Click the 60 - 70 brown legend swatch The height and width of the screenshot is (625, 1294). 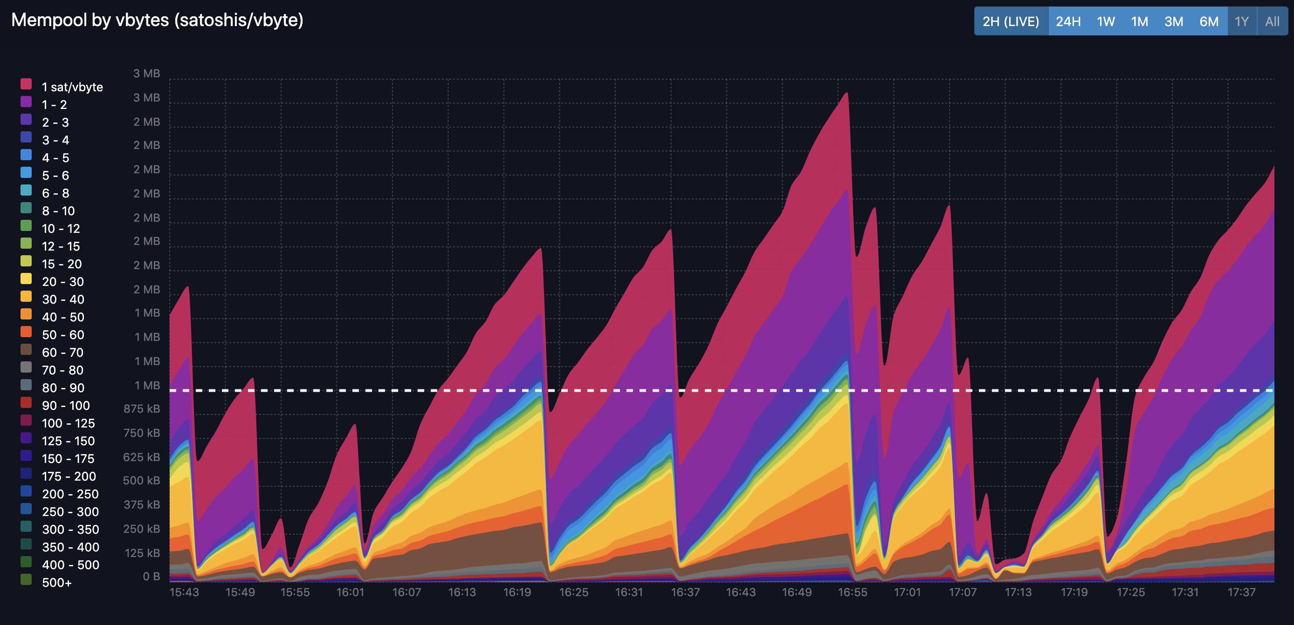tap(26, 349)
